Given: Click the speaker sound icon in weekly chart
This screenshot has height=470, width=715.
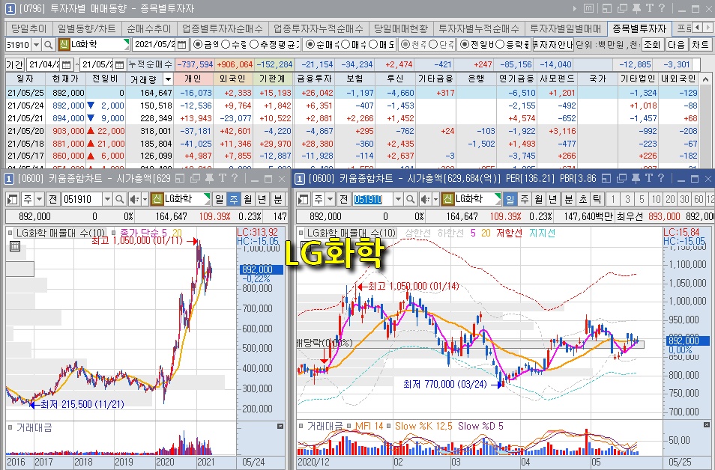Looking at the screenshot, I should pyautogui.click(x=134, y=199).
